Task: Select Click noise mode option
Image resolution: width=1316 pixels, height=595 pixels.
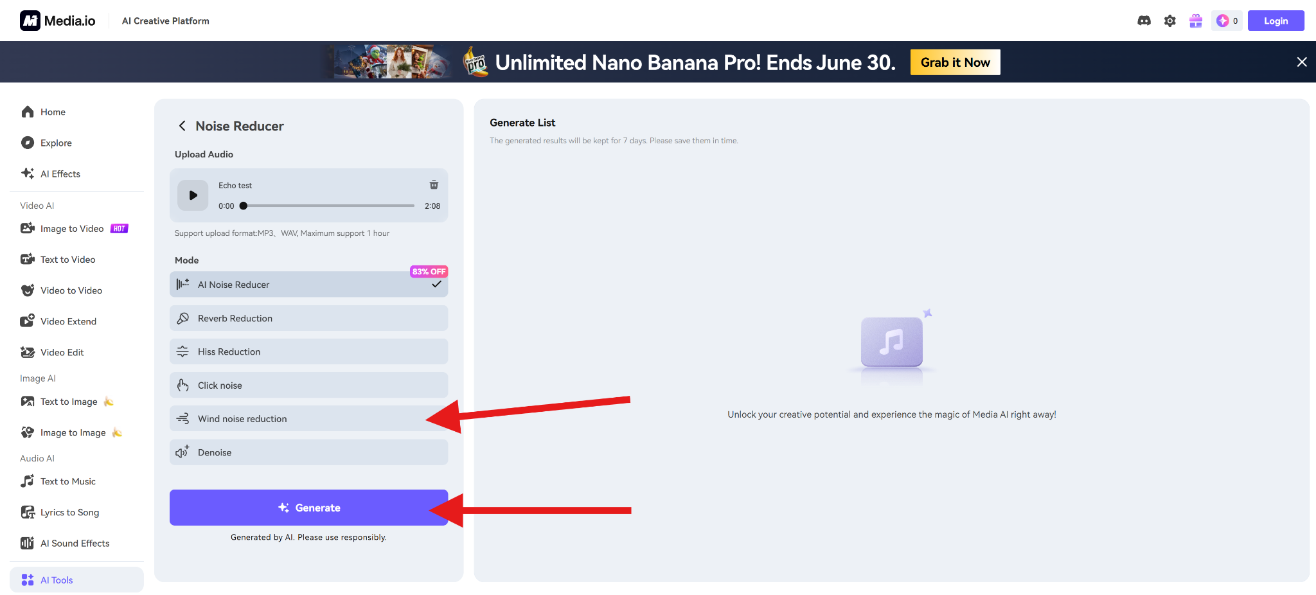Action: point(308,386)
